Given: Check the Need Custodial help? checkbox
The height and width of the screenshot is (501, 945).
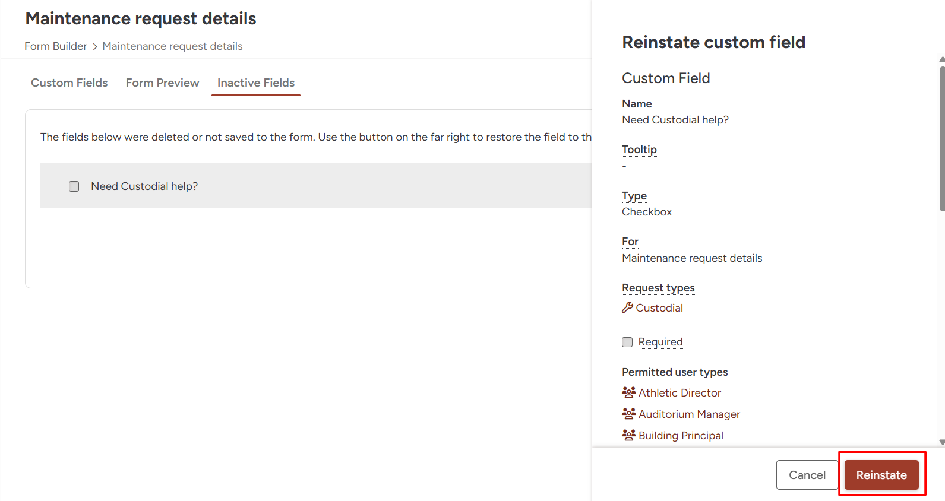Looking at the screenshot, I should click(x=74, y=186).
